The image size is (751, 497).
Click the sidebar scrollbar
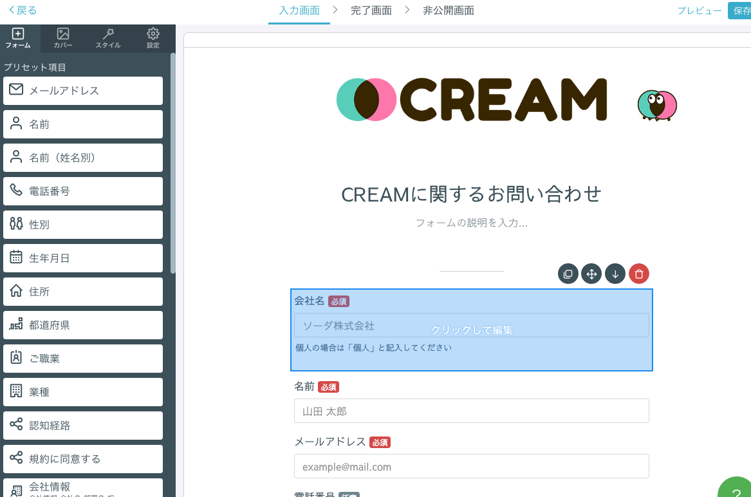coord(173,163)
